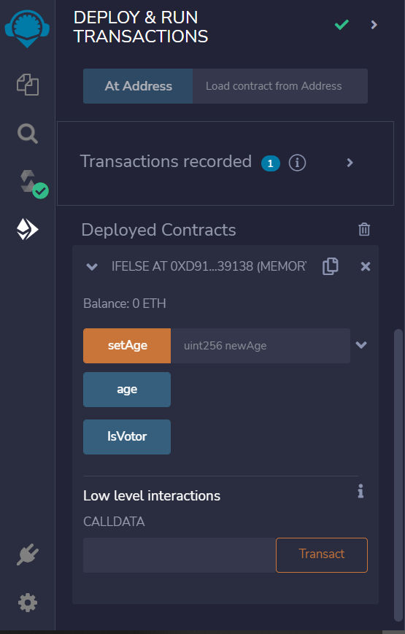Viewport: 405px width, 634px height.
Task: Open the Settings gear icon
Action: 28,603
